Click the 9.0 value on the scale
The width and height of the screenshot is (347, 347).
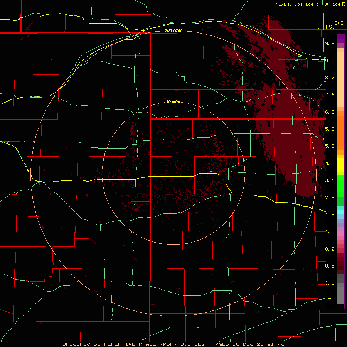point(330,61)
